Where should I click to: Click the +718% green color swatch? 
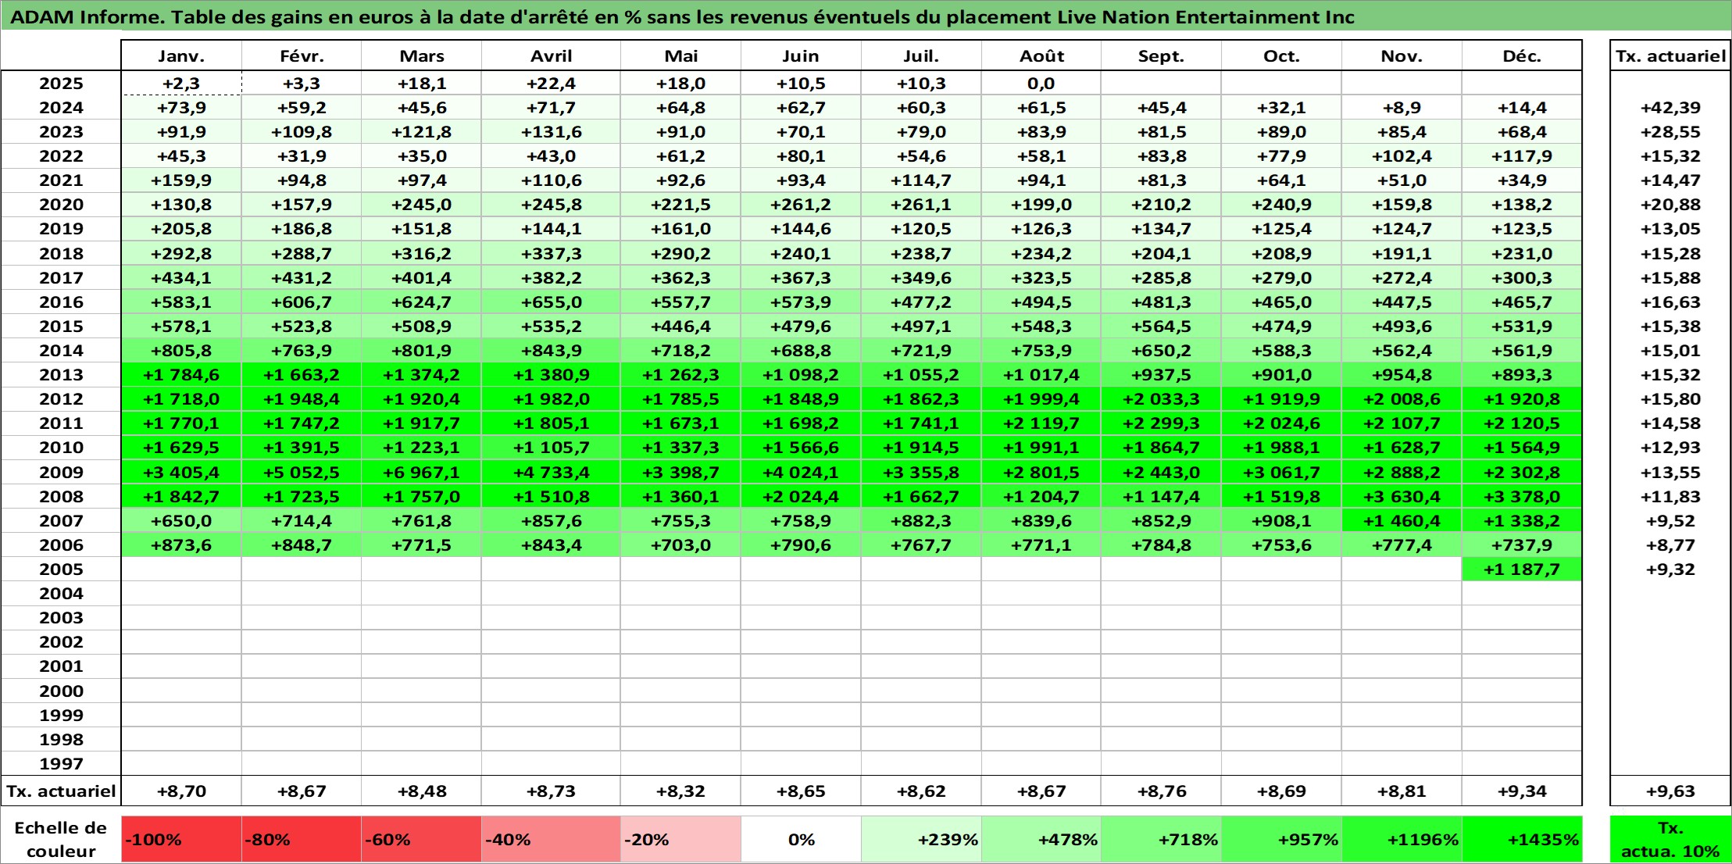[x=1161, y=840]
